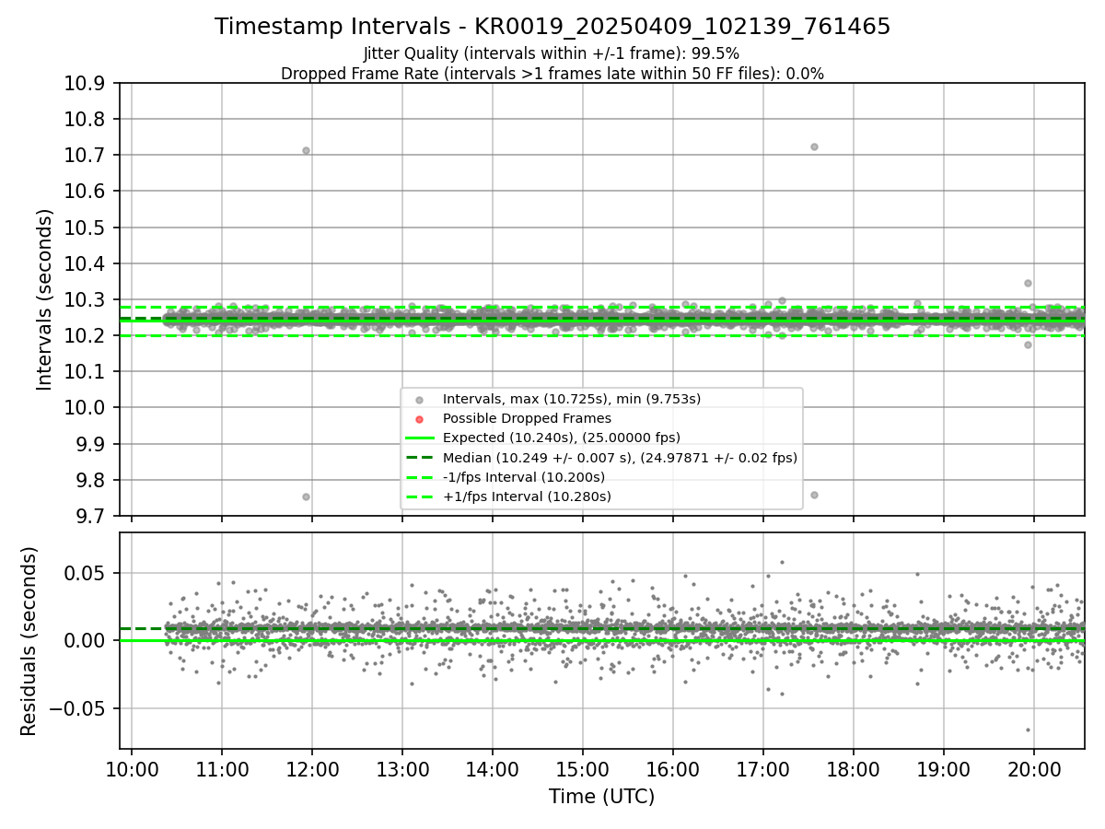Click the '10:00' x-axis tick label

pos(132,769)
